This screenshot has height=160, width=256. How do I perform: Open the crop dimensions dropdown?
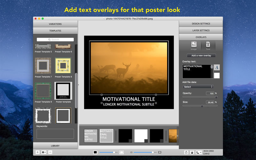199,152
